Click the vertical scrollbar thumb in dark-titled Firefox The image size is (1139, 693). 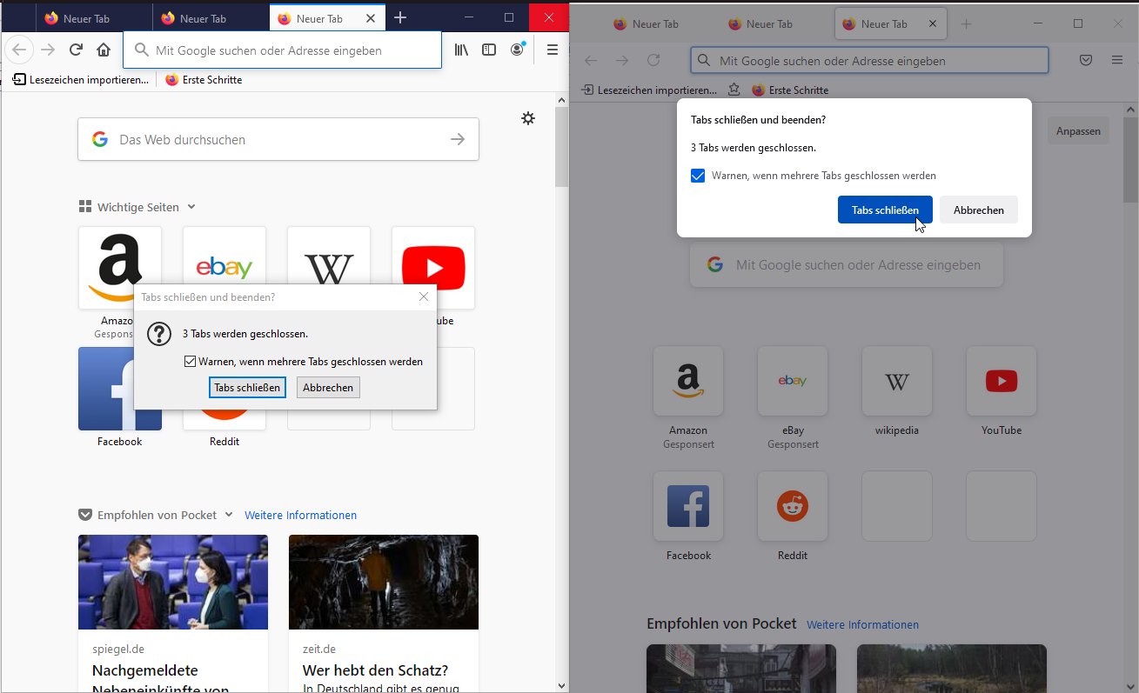pyautogui.click(x=562, y=148)
